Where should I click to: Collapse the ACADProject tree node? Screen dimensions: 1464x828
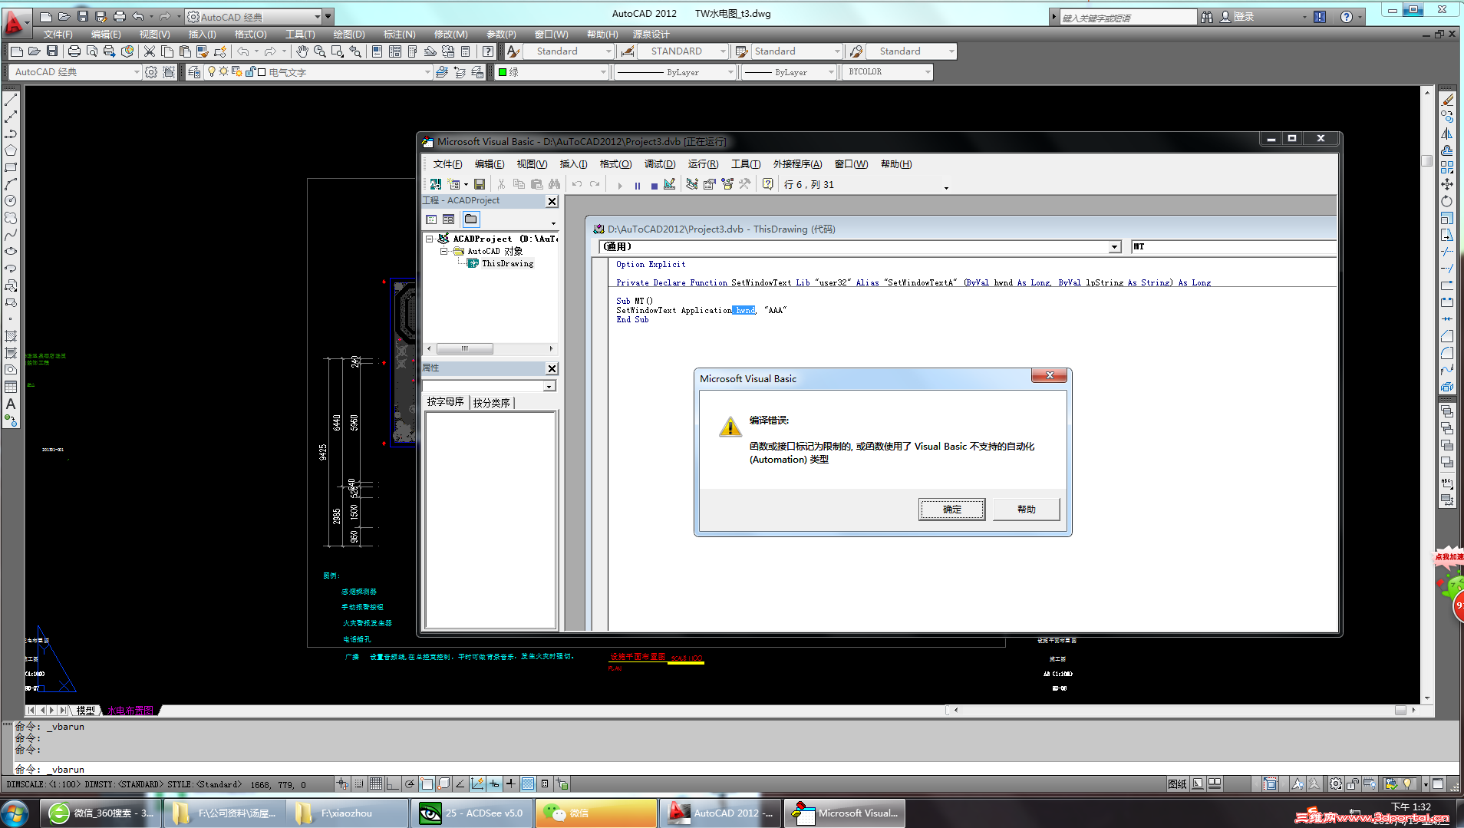coord(430,239)
